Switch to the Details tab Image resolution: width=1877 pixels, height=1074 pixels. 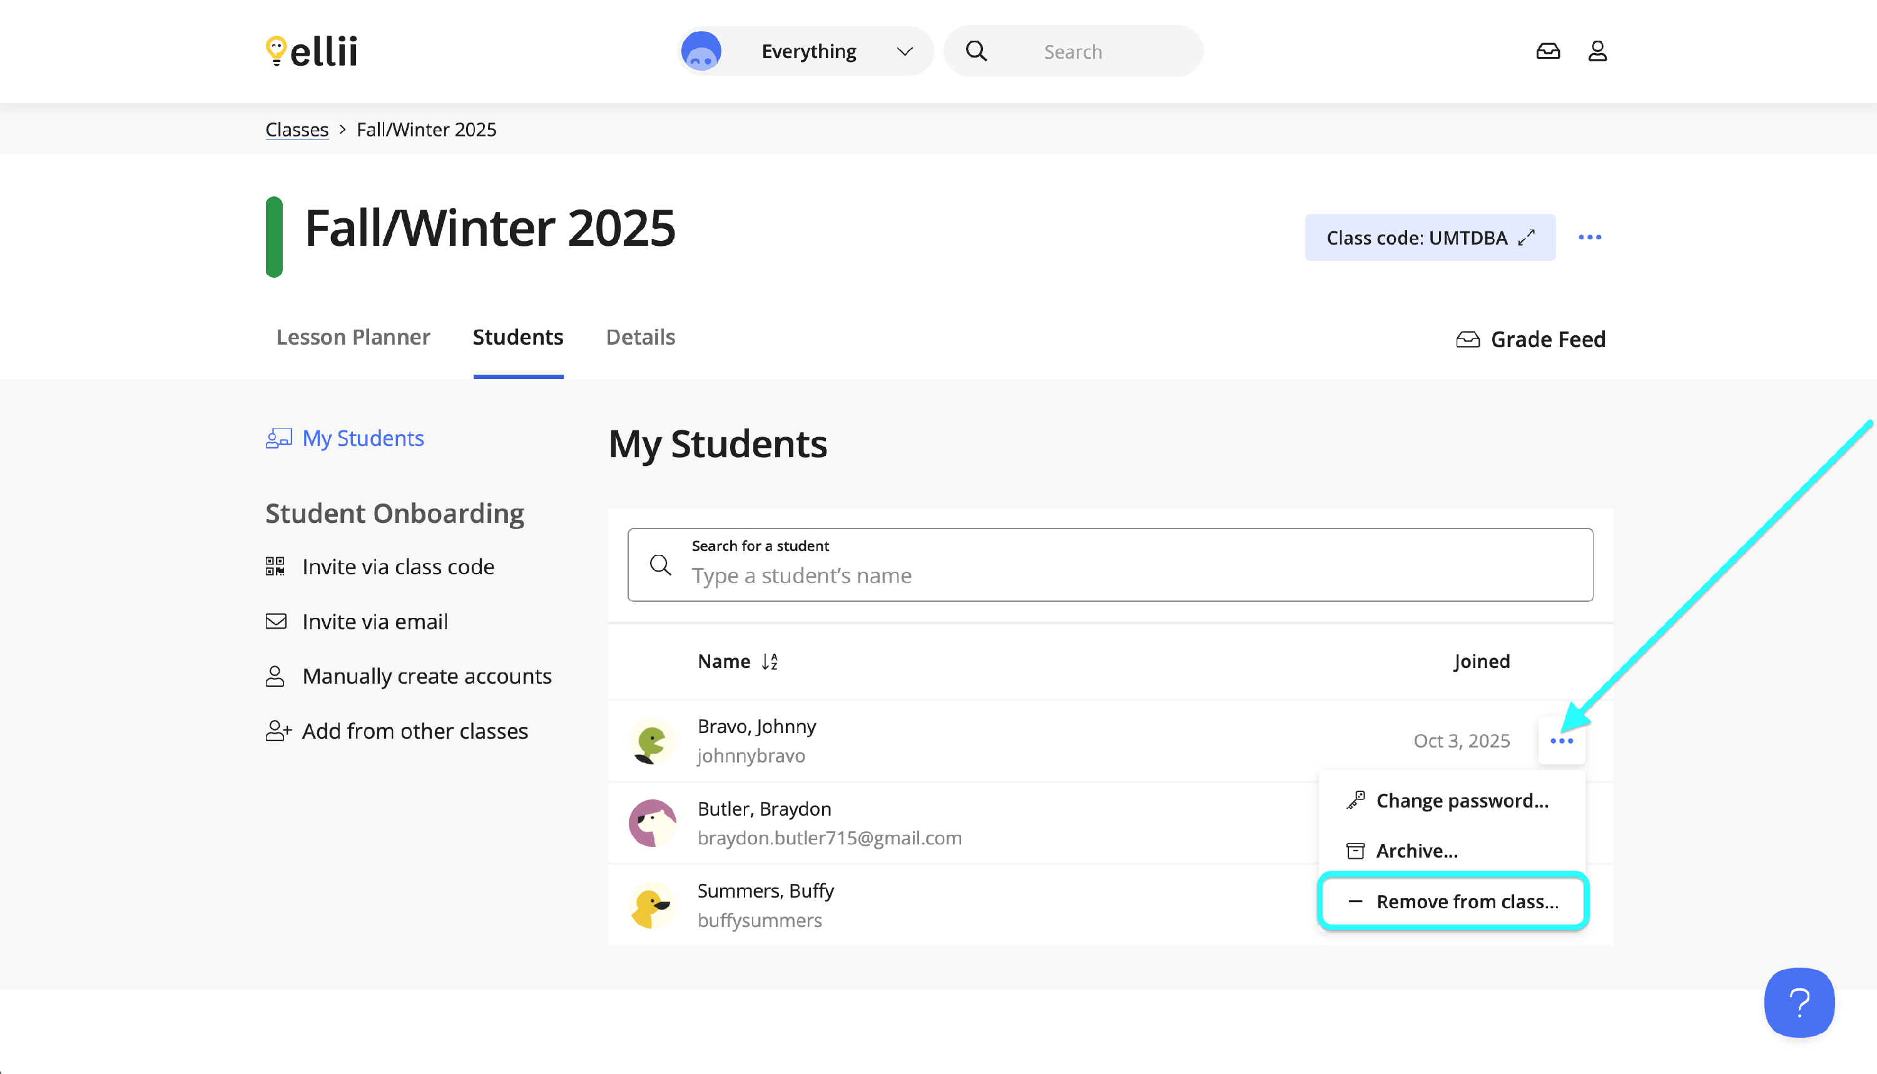[x=639, y=337]
